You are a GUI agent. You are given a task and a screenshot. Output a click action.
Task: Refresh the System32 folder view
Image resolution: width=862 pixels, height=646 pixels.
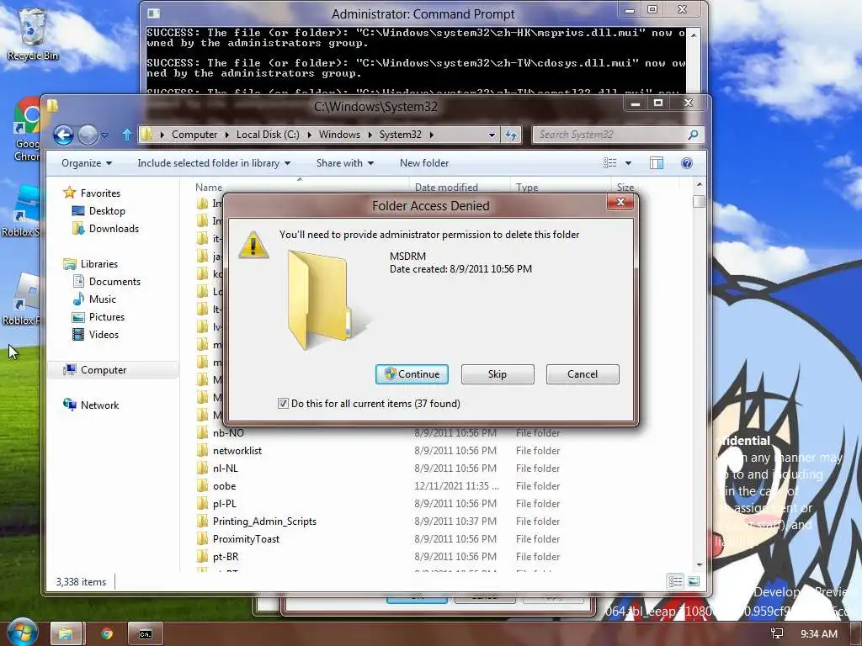[x=511, y=135]
